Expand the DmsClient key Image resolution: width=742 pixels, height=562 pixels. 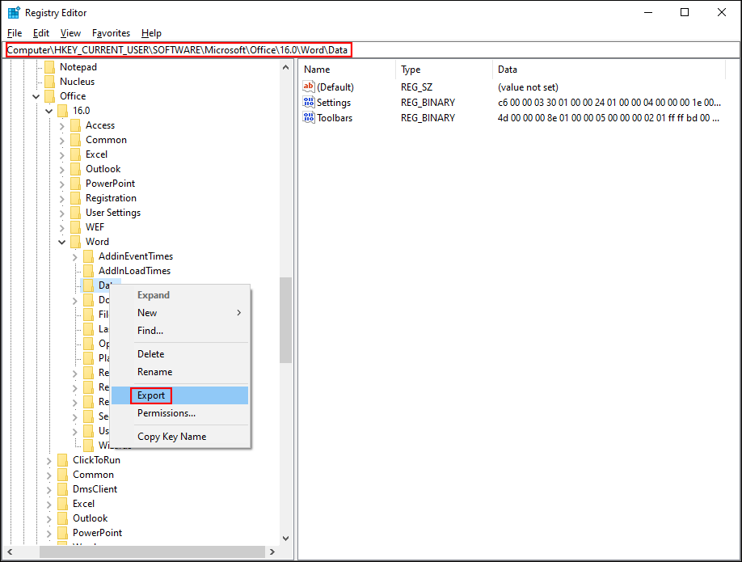click(48, 490)
